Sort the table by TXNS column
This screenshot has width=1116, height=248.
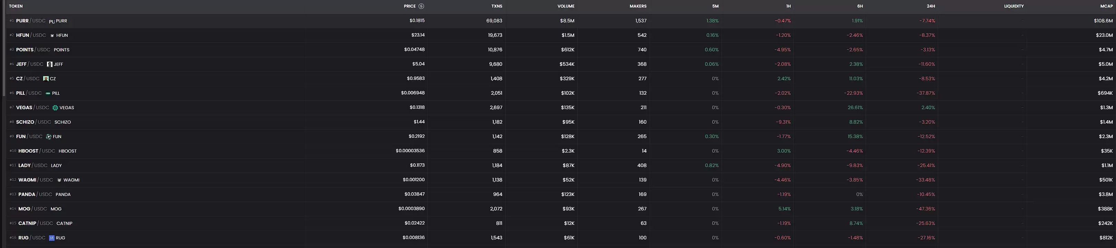497,7
